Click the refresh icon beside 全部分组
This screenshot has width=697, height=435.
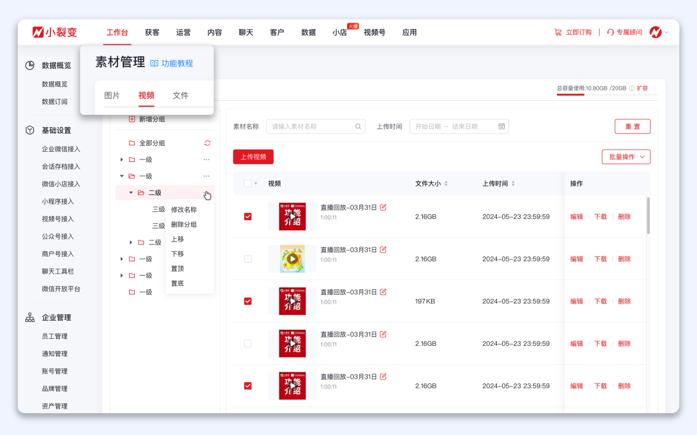[x=207, y=143]
